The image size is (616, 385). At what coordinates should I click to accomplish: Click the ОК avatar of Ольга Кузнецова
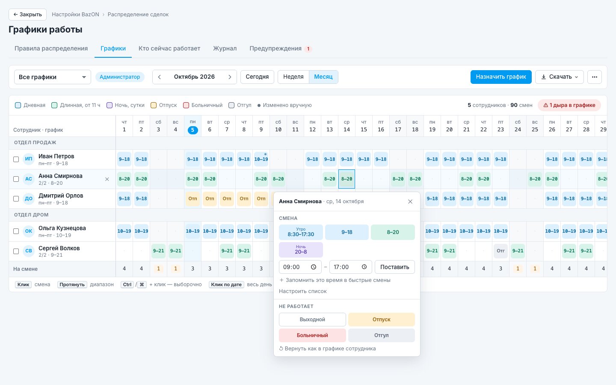[x=29, y=231]
